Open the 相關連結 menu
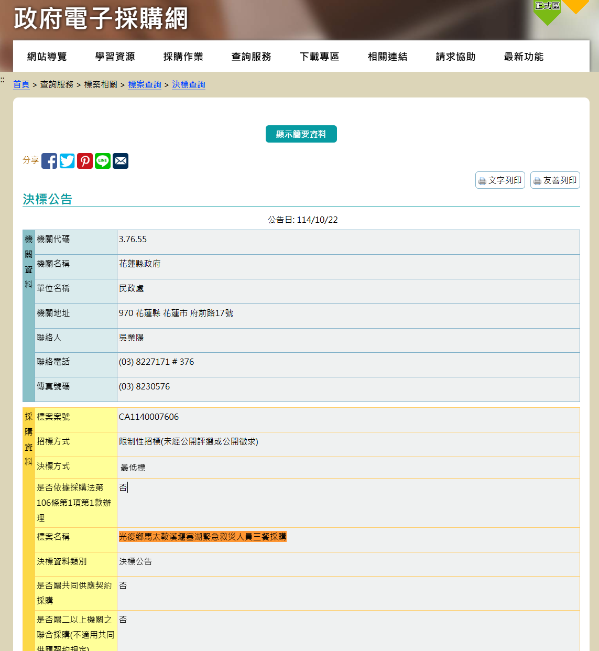 tap(388, 57)
